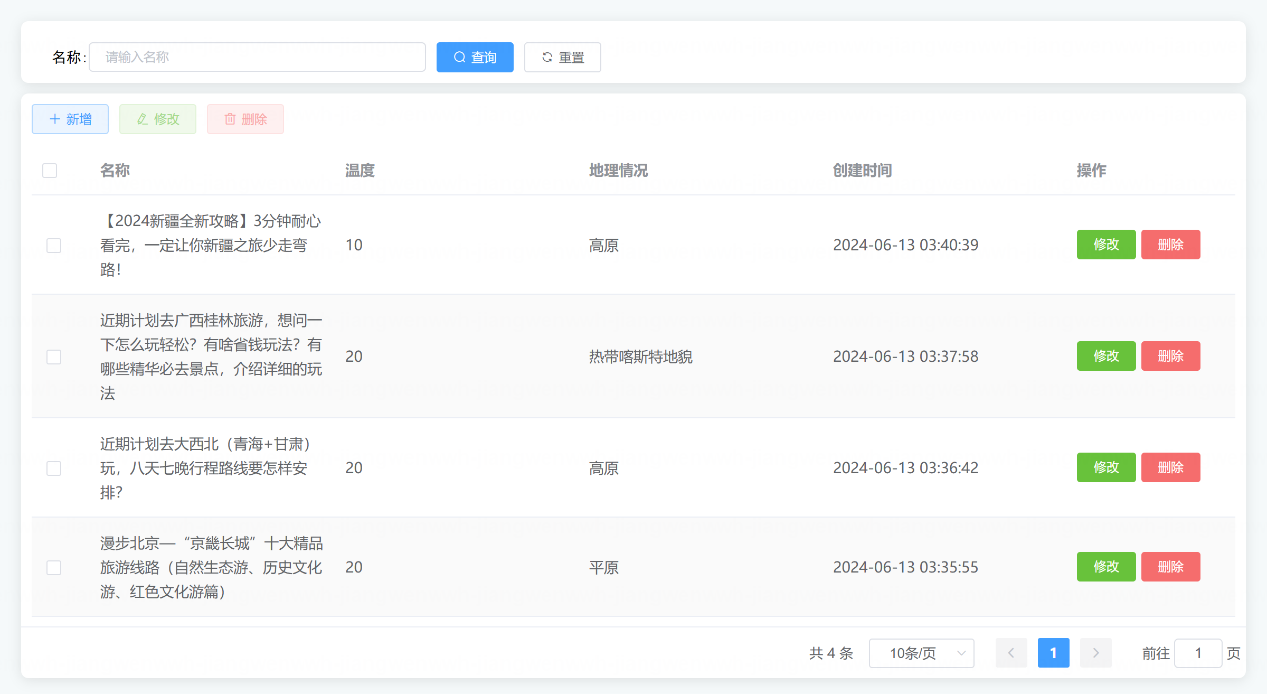The height and width of the screenshot is (694, 1267).
Task: Open the 10条/页 page size dropdown
Action: click(x=921, y=653)
